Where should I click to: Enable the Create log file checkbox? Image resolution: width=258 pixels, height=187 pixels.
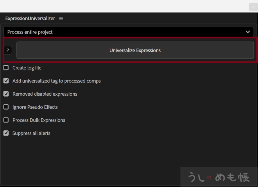click(x=6, y=68)
